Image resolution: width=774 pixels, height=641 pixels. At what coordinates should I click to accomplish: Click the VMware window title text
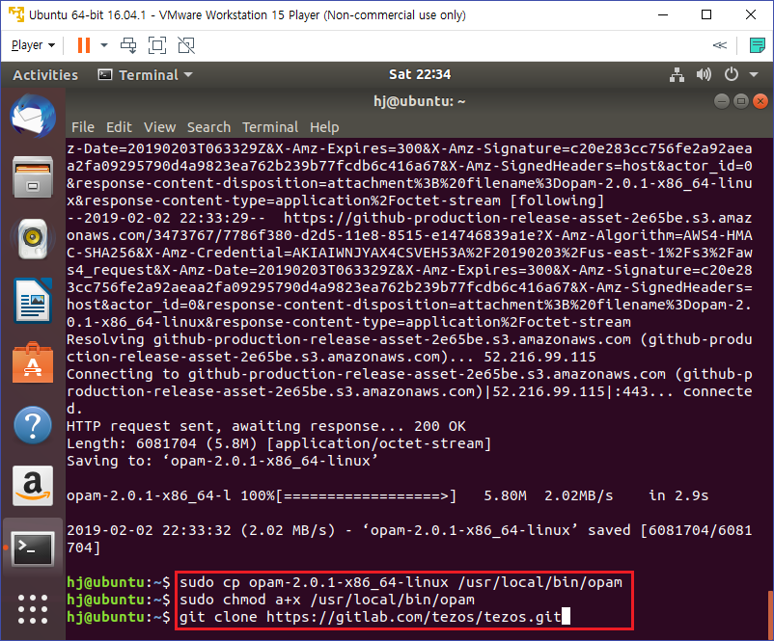[x=247, y=14]
